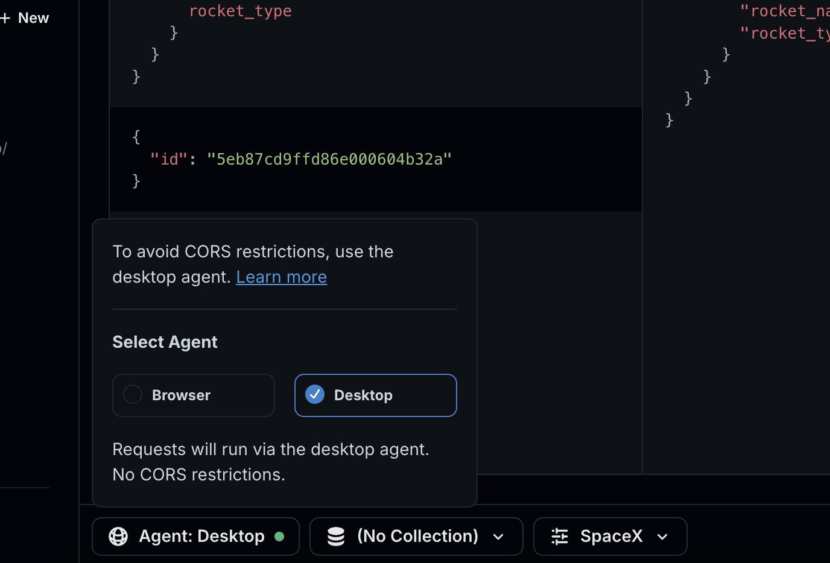Open the SpaceX environment dropdown
The height and width of the screenshot is (563, 830).
pos(610,536)
